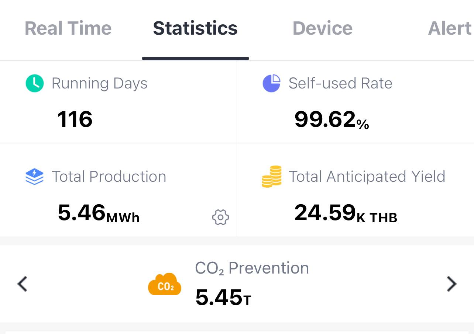Click the 99.62% Self-used Rate value

pos(332,120)
